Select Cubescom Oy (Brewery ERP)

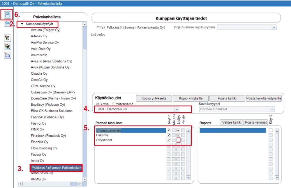point(53,92)
